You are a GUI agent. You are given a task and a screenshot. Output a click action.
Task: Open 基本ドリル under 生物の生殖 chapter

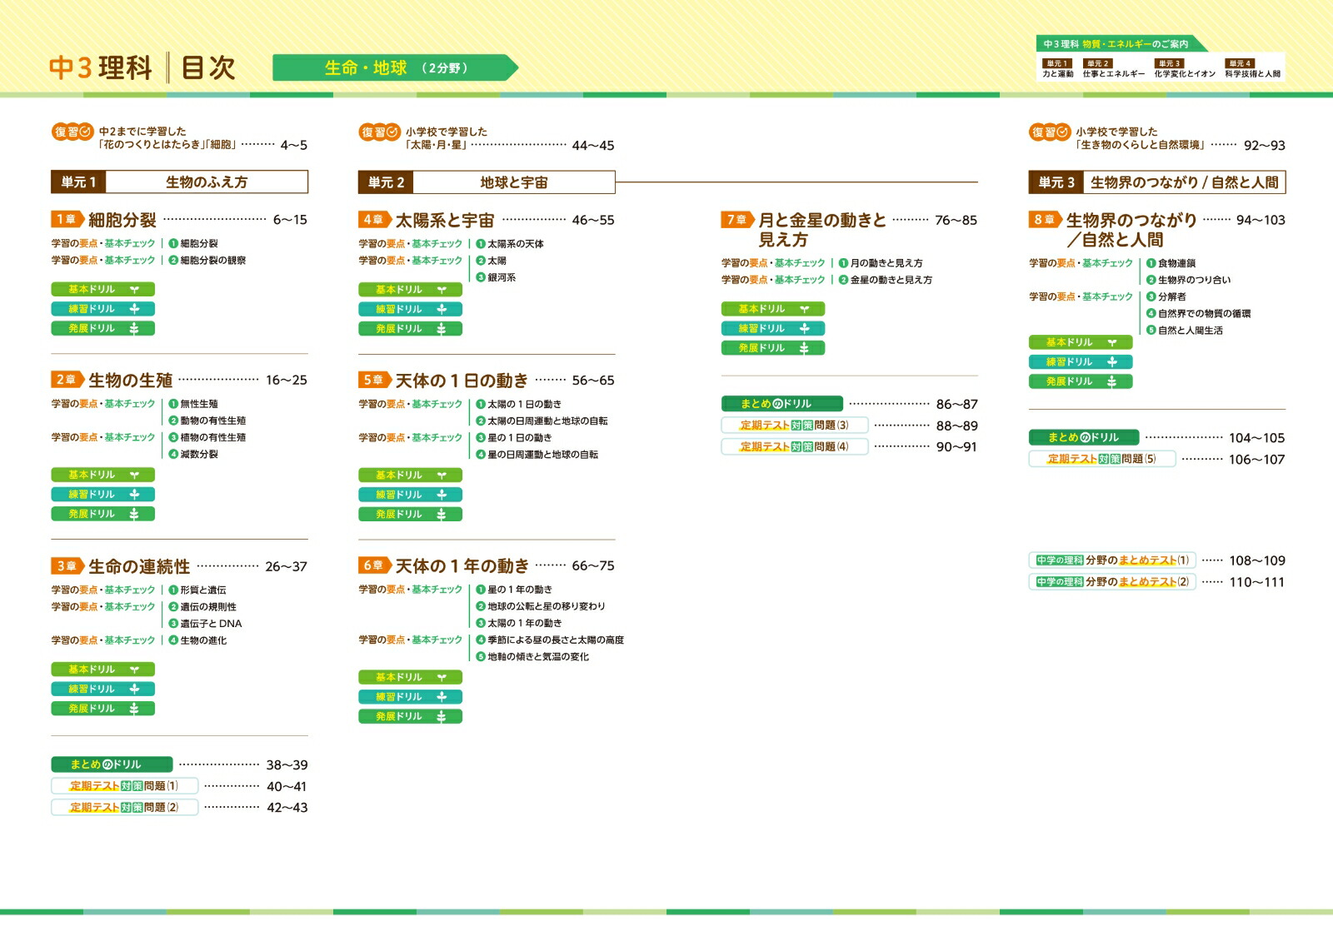[x=103, y=475]
